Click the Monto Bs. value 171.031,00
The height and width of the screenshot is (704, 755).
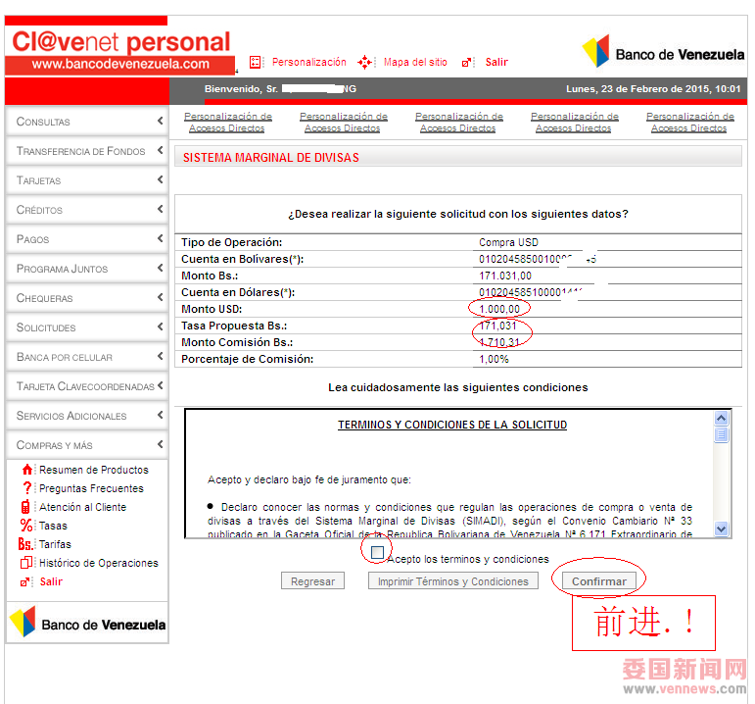pos(505,276)
